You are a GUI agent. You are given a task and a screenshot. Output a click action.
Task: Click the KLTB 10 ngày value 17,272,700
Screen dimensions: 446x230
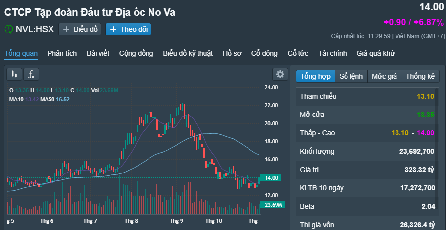coord(418,188)
